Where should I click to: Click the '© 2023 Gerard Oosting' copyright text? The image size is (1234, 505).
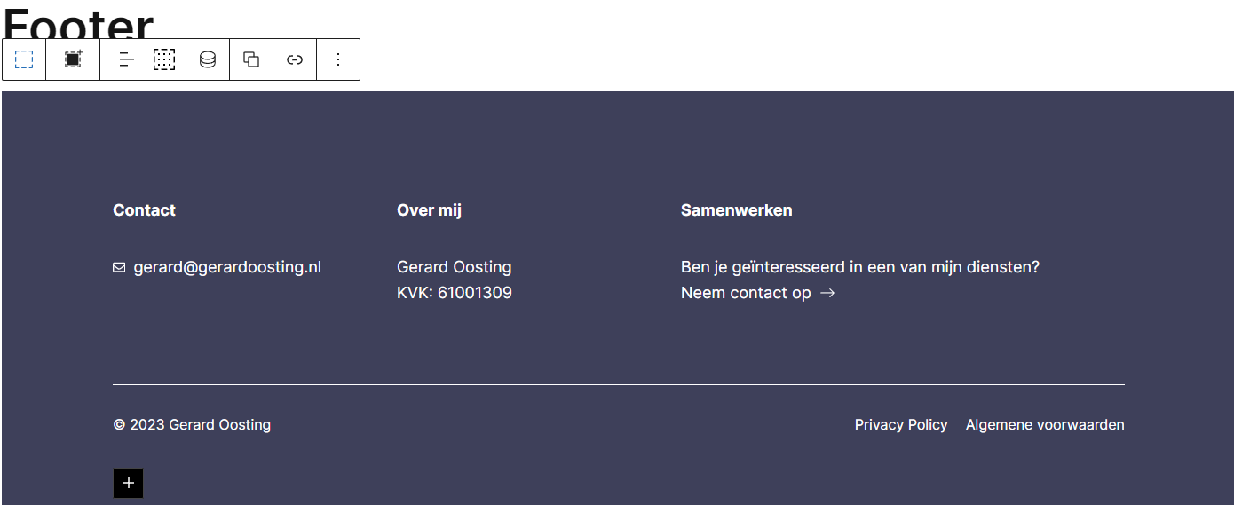pyautogui.click(x=192, y=425)
